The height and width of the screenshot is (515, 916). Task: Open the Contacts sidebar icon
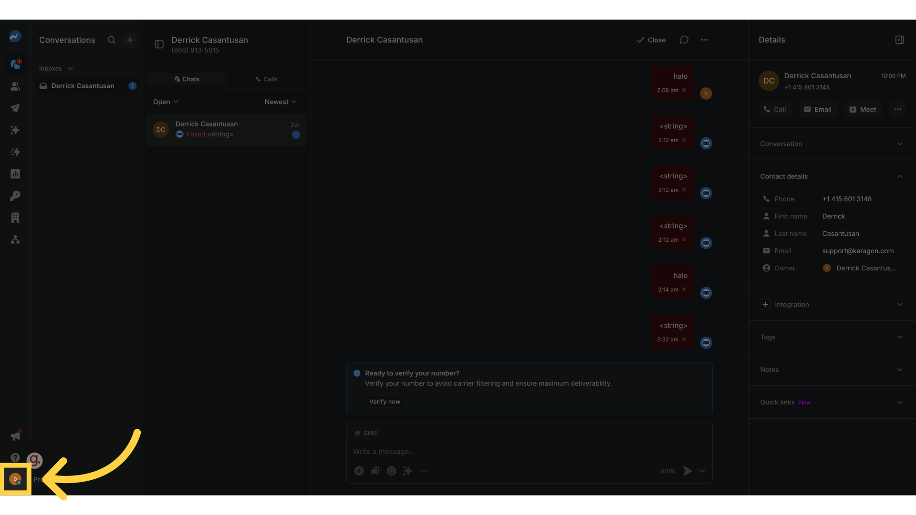point(15,86)
